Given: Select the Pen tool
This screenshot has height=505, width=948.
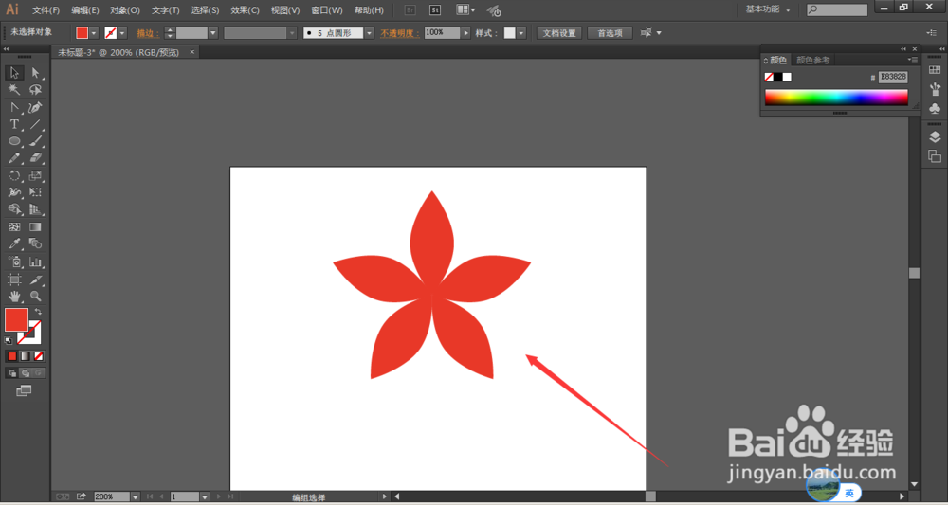Looking at the screenshot, I should coord(36,107).
